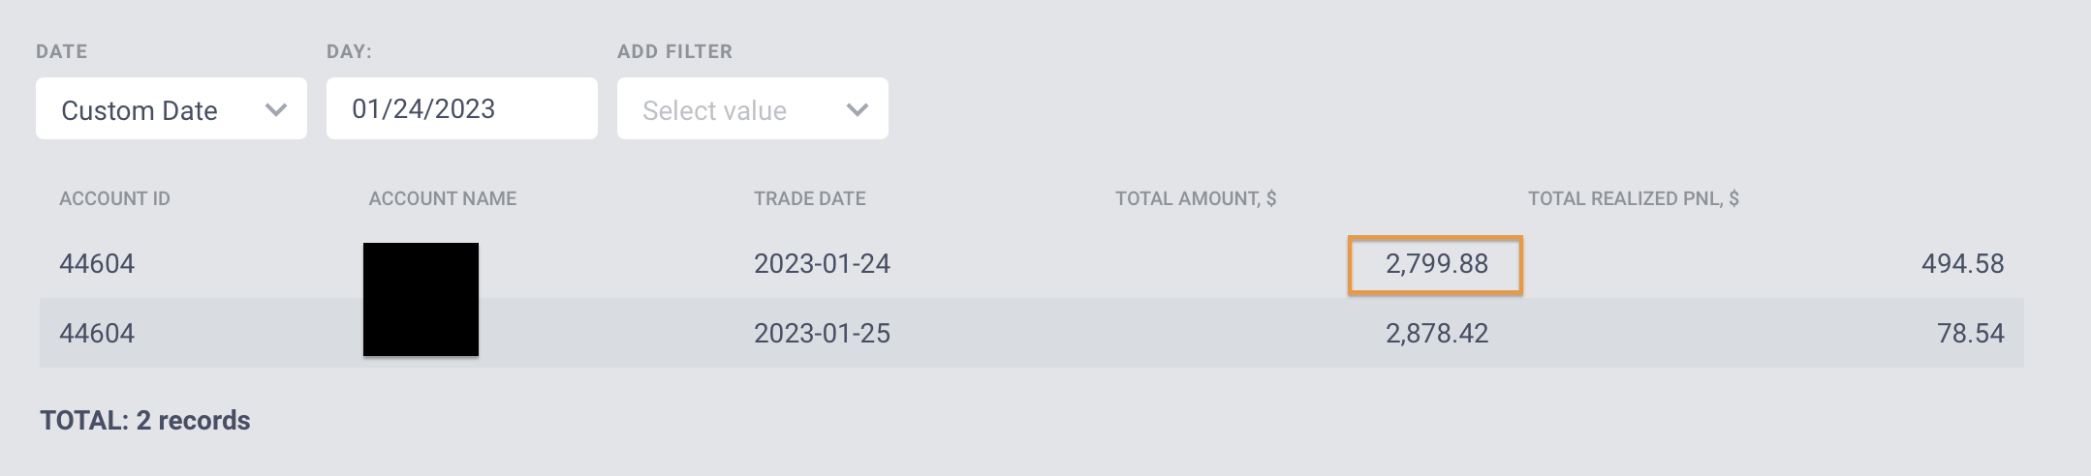The height and width of the screenshot is (476, 2091).
Task: Click the Select value chevron arrow
Action: pyautogui.click(x=858, y=109)
